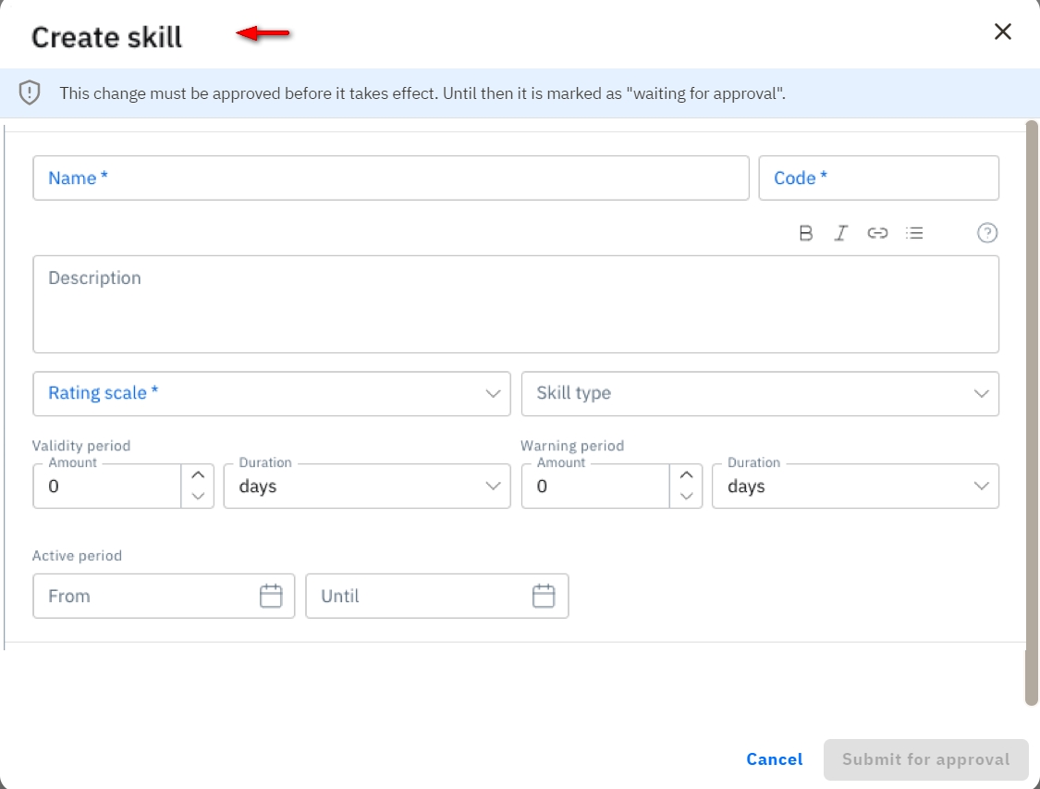1040x789 pixels.
Task: Close the Create skill dialog
Action: pyautogui.click(x=1002, y=32)
